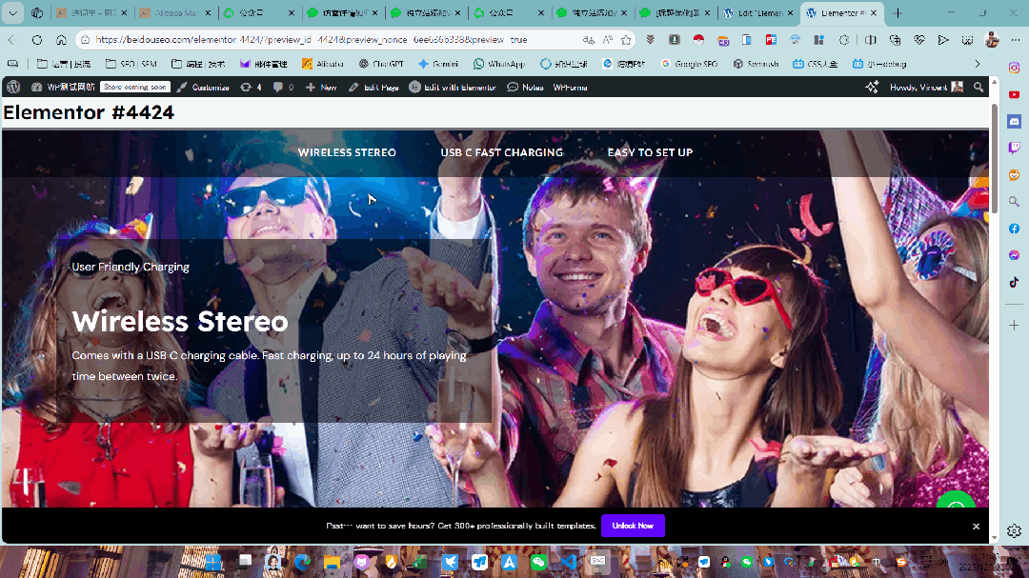Open the tab list dropdown at top-left
Viewport: 1029px width, 578px height.
click(x=13, y=13)
